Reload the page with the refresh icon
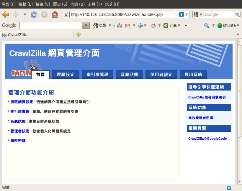The width and height of the screenshot is (242, 191). [x=34, y=14]
